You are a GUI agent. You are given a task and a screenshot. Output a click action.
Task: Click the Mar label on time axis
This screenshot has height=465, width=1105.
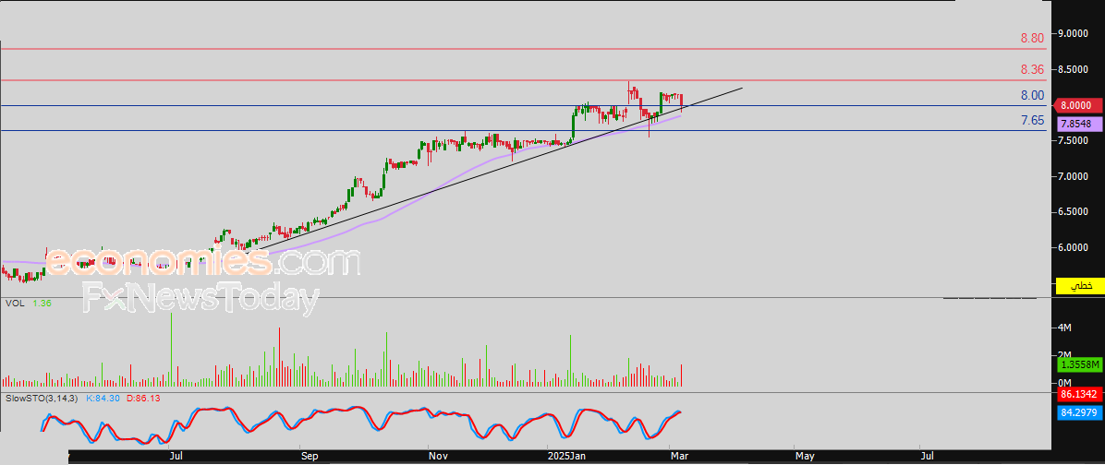679,457
